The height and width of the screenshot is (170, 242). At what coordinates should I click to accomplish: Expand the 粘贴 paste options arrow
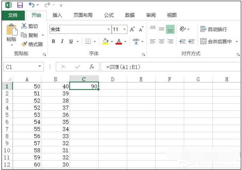point(12,45)
